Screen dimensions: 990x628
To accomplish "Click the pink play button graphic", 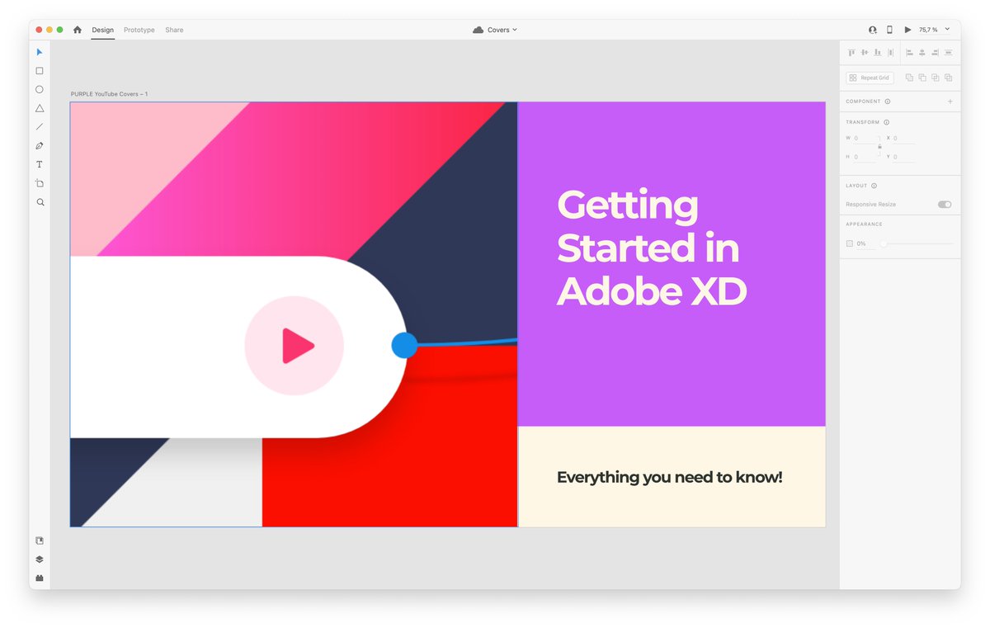I will [x=295, y=346].
